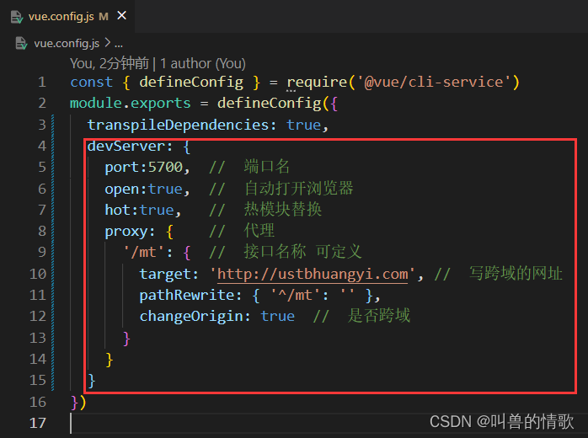Click the 'M' modified badge on tab

pyautogui.click(x=104, y=17)
